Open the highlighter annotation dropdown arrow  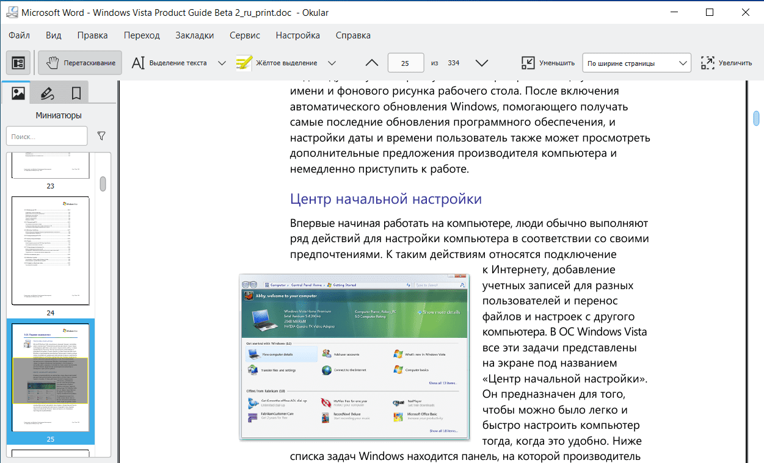(x=332, y=63)
